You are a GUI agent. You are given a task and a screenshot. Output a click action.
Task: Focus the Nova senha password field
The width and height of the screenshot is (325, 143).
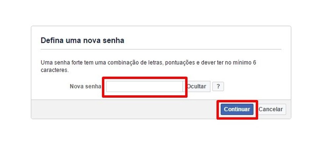tap(144, 87)
